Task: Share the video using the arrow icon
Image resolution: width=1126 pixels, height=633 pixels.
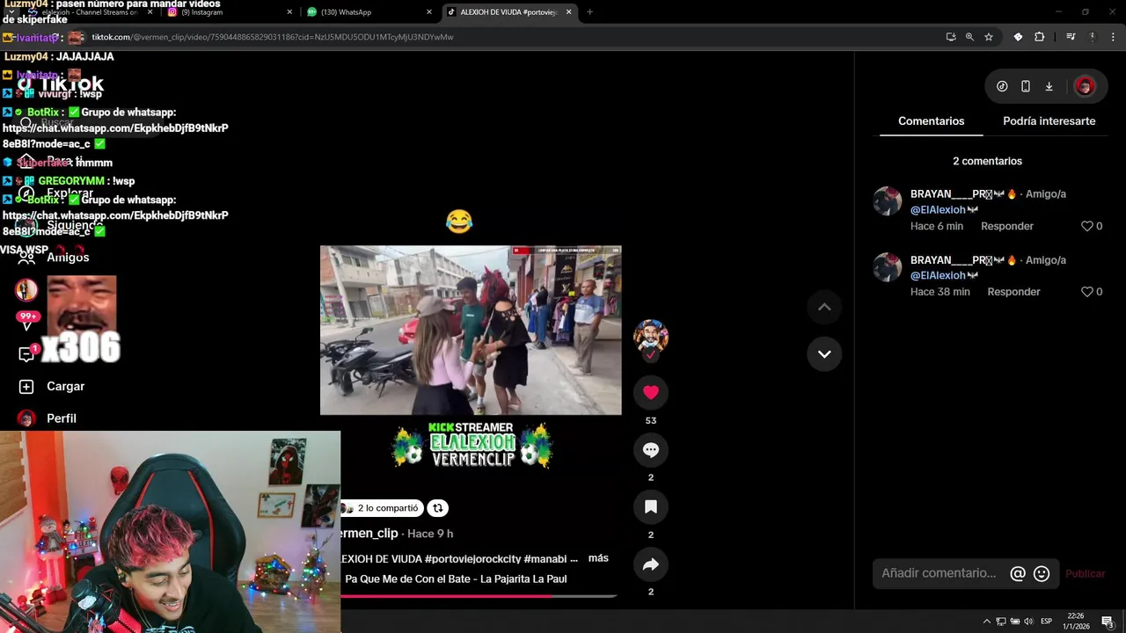Action: 651,564
